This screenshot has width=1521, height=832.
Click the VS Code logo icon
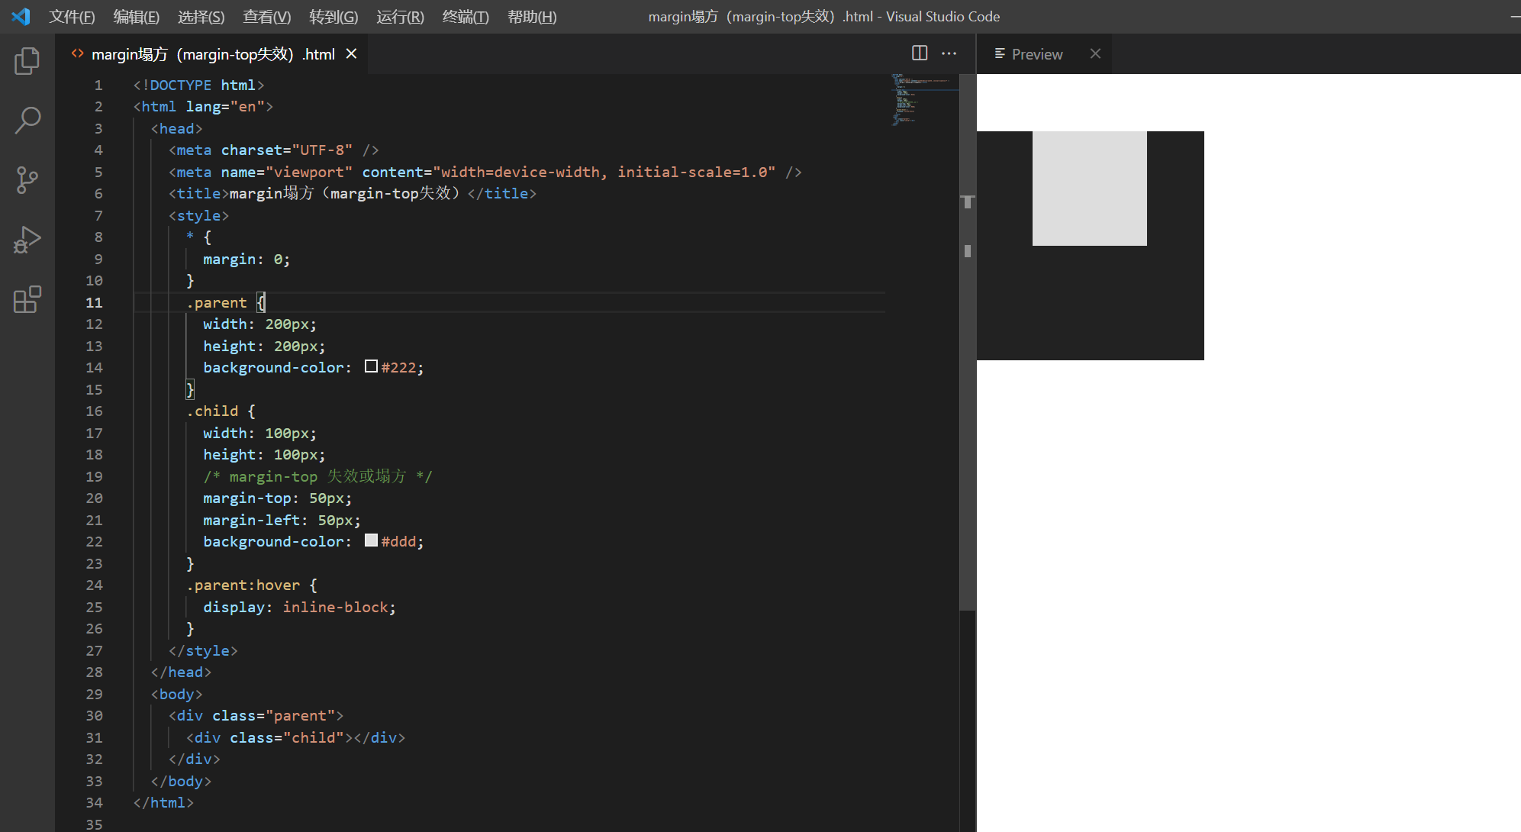pyautogui.click(x=21, y=16)
